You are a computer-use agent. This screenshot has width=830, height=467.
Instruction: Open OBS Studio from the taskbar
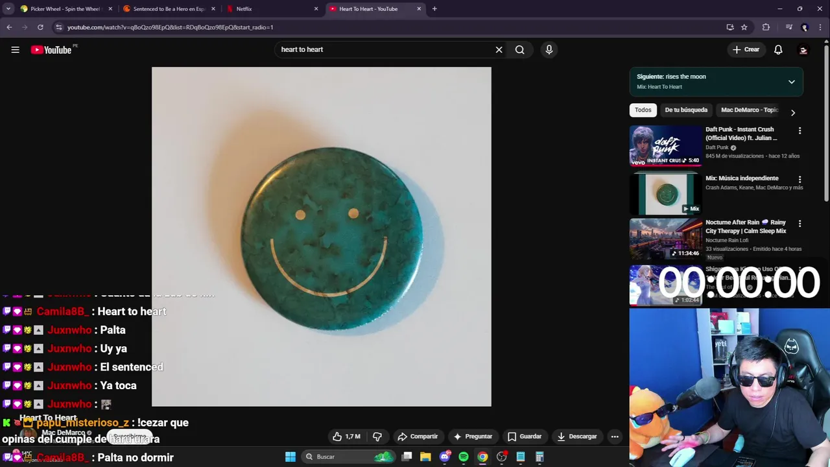coord(501,457)
